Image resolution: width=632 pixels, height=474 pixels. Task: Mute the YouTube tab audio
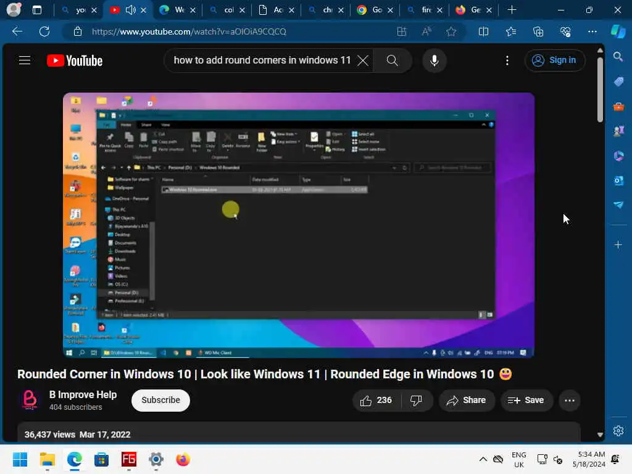(x=130, y=10)
